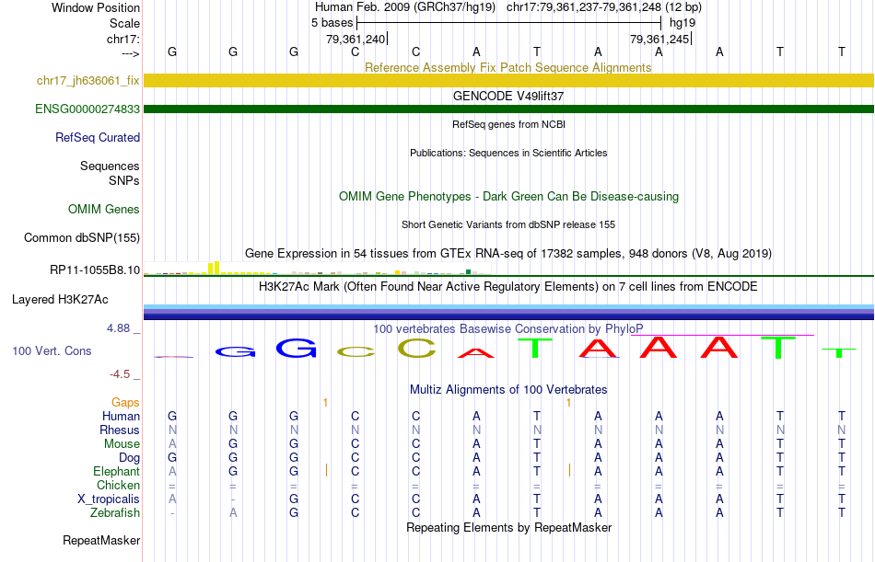Viewport: 875px width, 562px height.
Task: Click the 5 bases scale bar
Action: [508, 23]
